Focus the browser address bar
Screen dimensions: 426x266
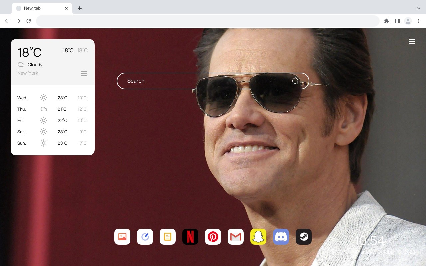208,21
